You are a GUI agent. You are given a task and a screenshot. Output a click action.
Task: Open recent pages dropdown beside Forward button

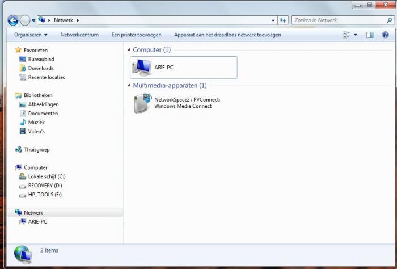[33, 20]
